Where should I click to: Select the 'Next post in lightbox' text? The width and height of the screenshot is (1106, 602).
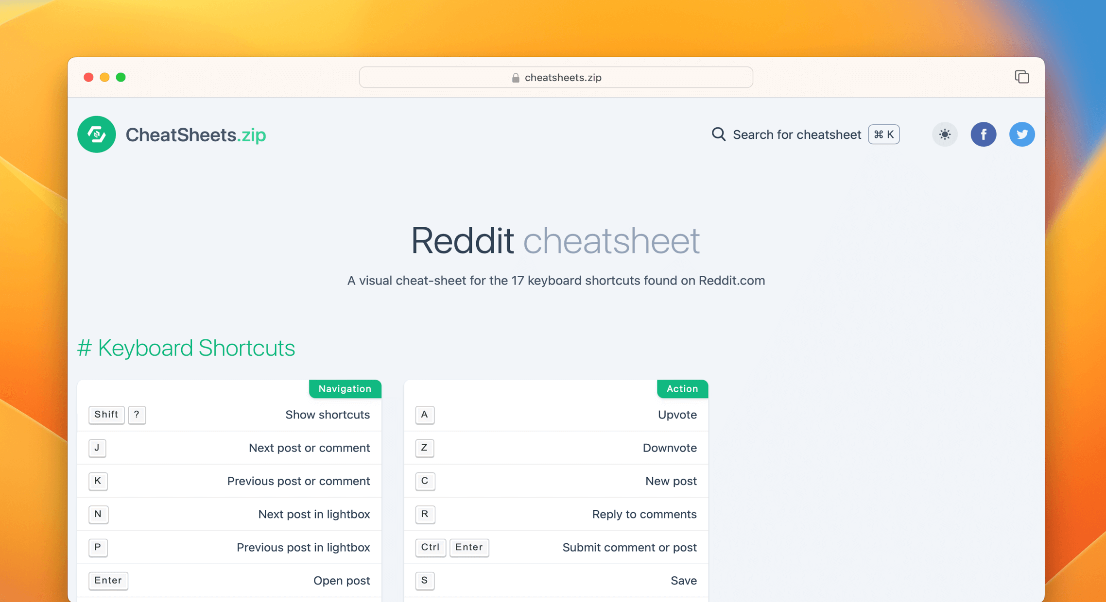click(x=314, y=514)
